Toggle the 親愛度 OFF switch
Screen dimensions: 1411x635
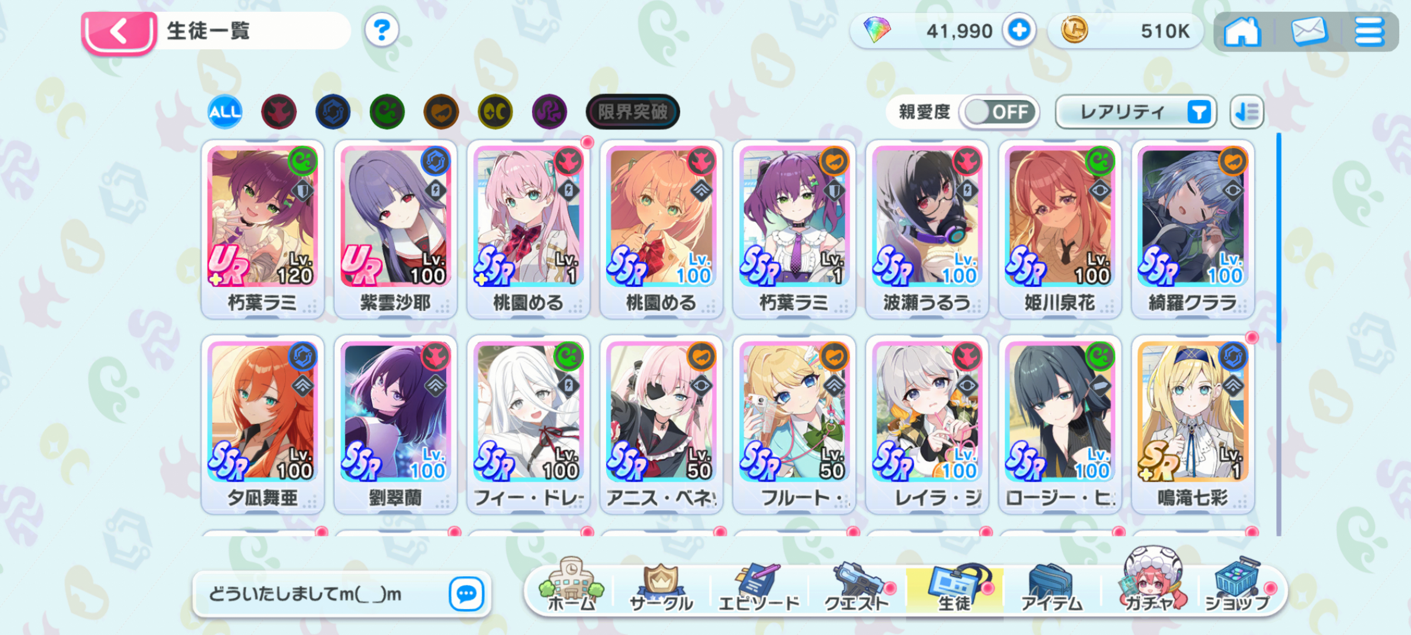(999, 112)
